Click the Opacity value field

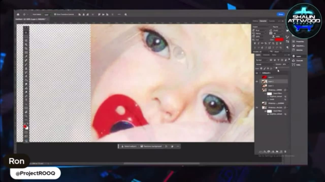click(285, 64)
